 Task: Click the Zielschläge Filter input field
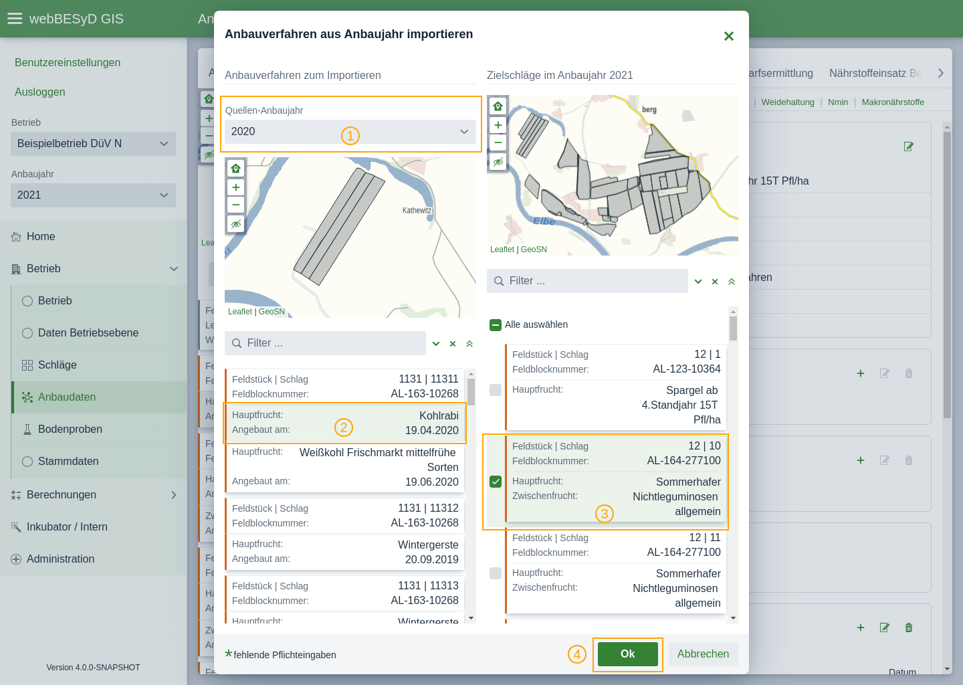click(x=587, y=281)
